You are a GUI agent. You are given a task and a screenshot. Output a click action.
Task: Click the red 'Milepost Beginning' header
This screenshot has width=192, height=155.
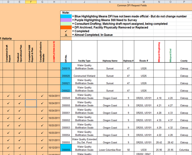[159, 51]
